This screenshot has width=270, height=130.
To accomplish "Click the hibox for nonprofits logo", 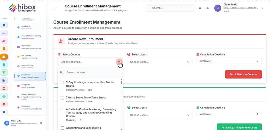I will tap(22, 8).
